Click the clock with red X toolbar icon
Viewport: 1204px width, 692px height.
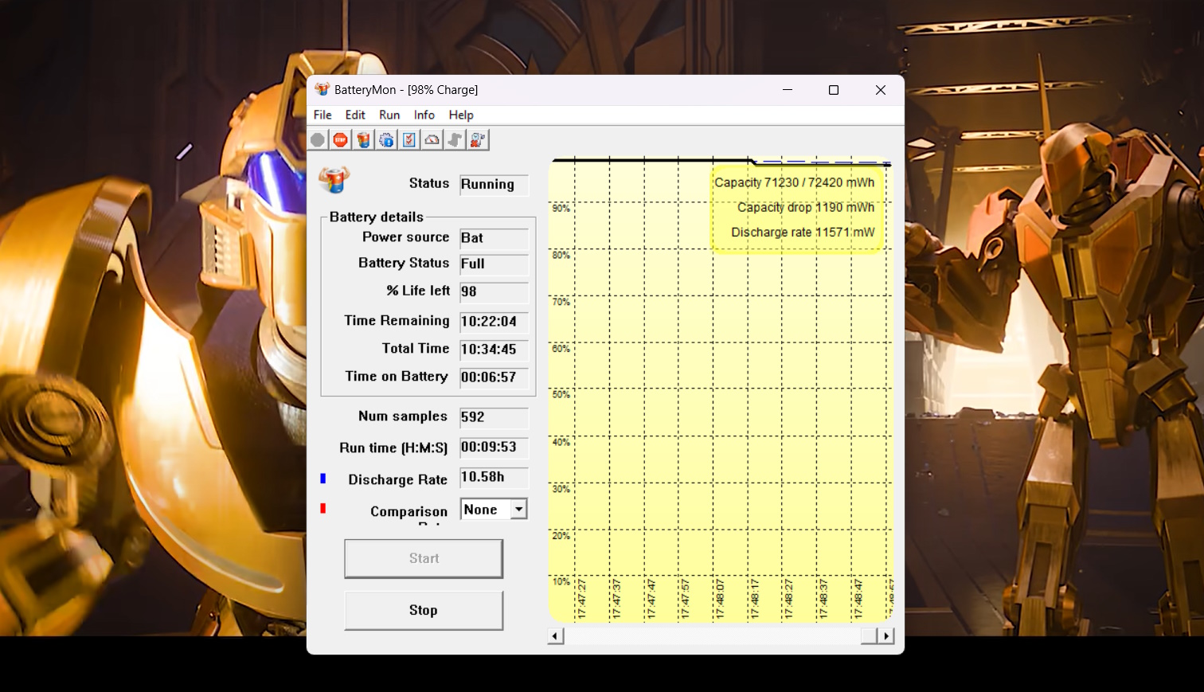pos(478,140)
